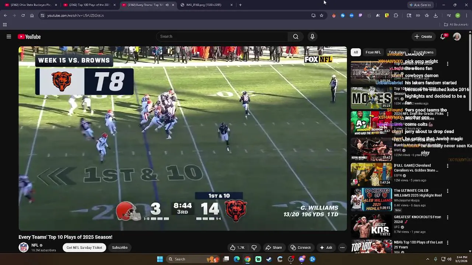
Task: Open the ULTIMATE CALEB WILLIAMS video title
Action: [417, 193]
